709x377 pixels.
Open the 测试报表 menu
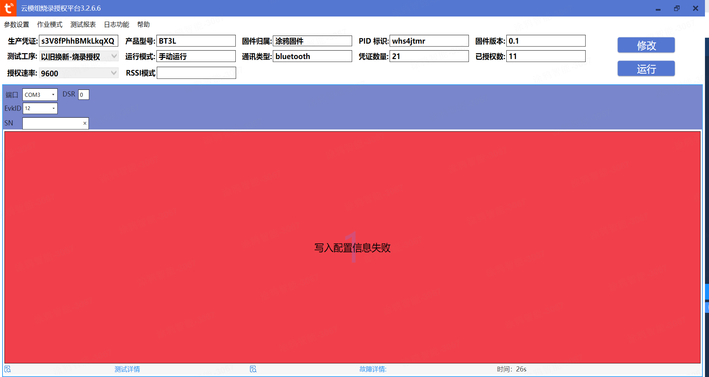coord(83,25)
